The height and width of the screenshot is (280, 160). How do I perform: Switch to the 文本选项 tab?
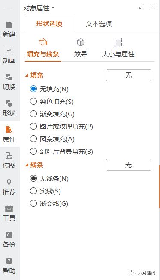coord(99,24)
